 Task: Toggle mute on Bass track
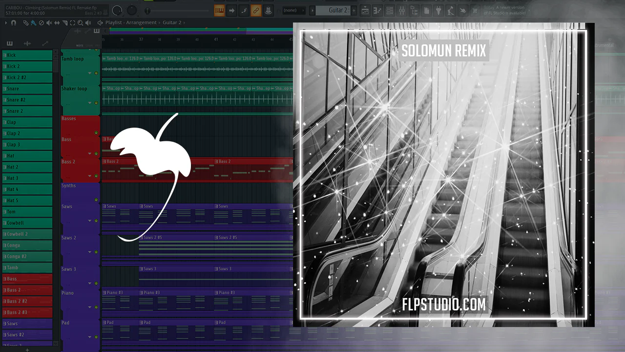[96, 154]
